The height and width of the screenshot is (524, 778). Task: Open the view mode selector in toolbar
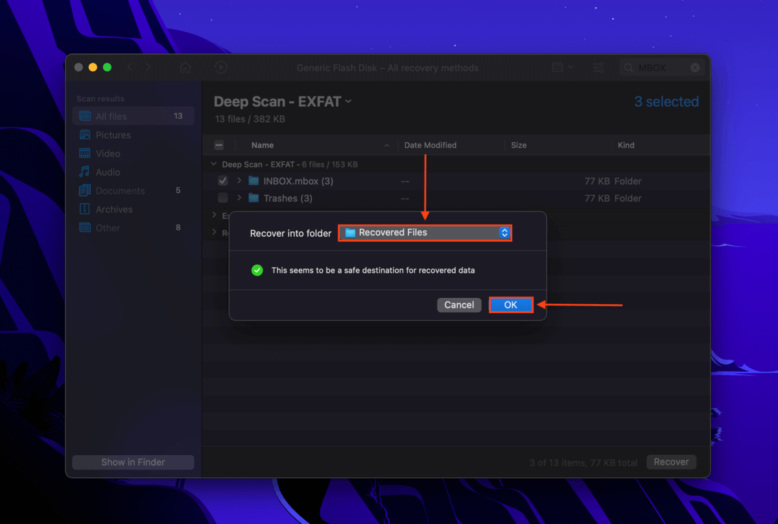562,67
